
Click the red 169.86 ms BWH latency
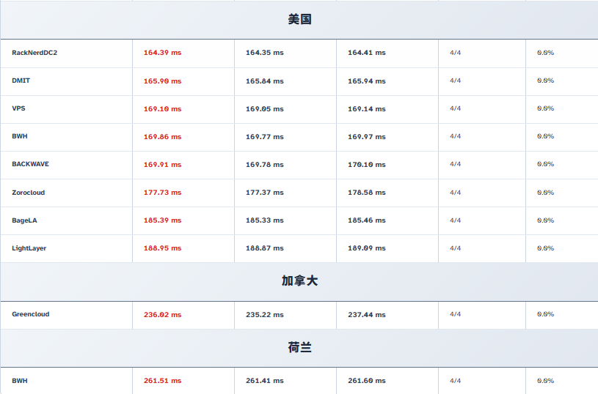[x=162, y=137]
